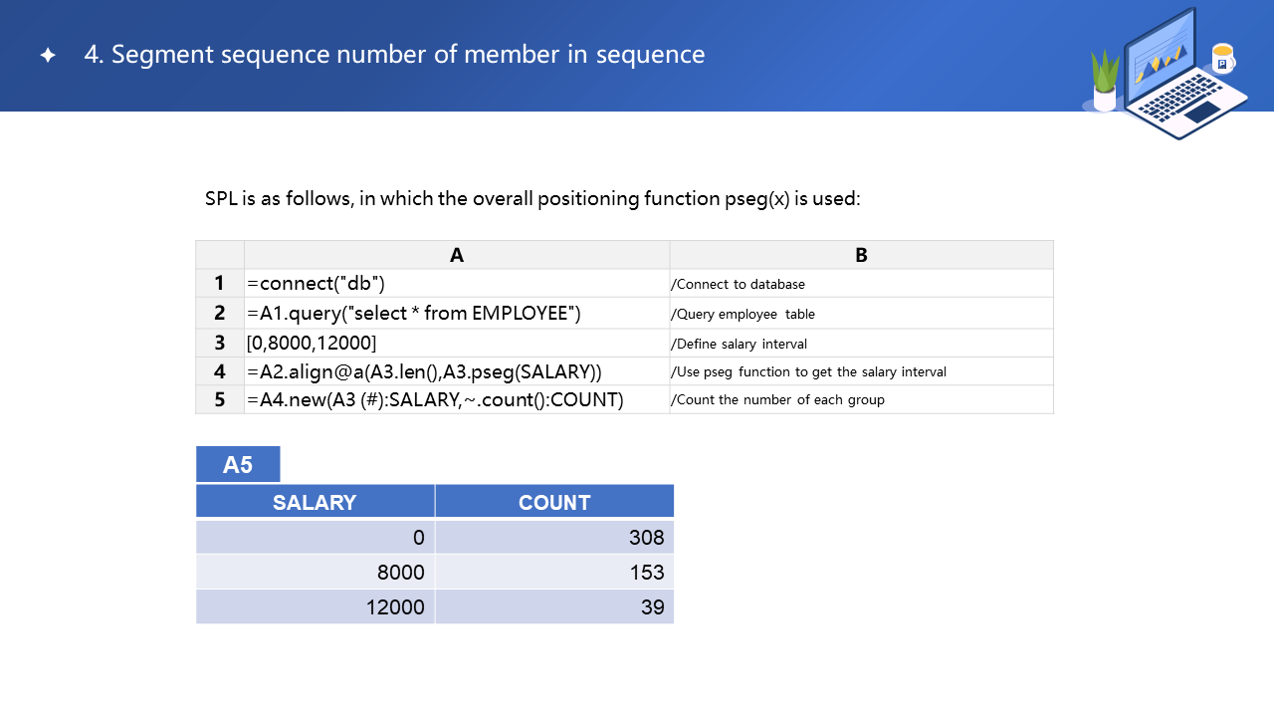Viewport: 1274px width, 717px height.
Task: Select column header B in the SPL grid
Action: tap(861, 255)
